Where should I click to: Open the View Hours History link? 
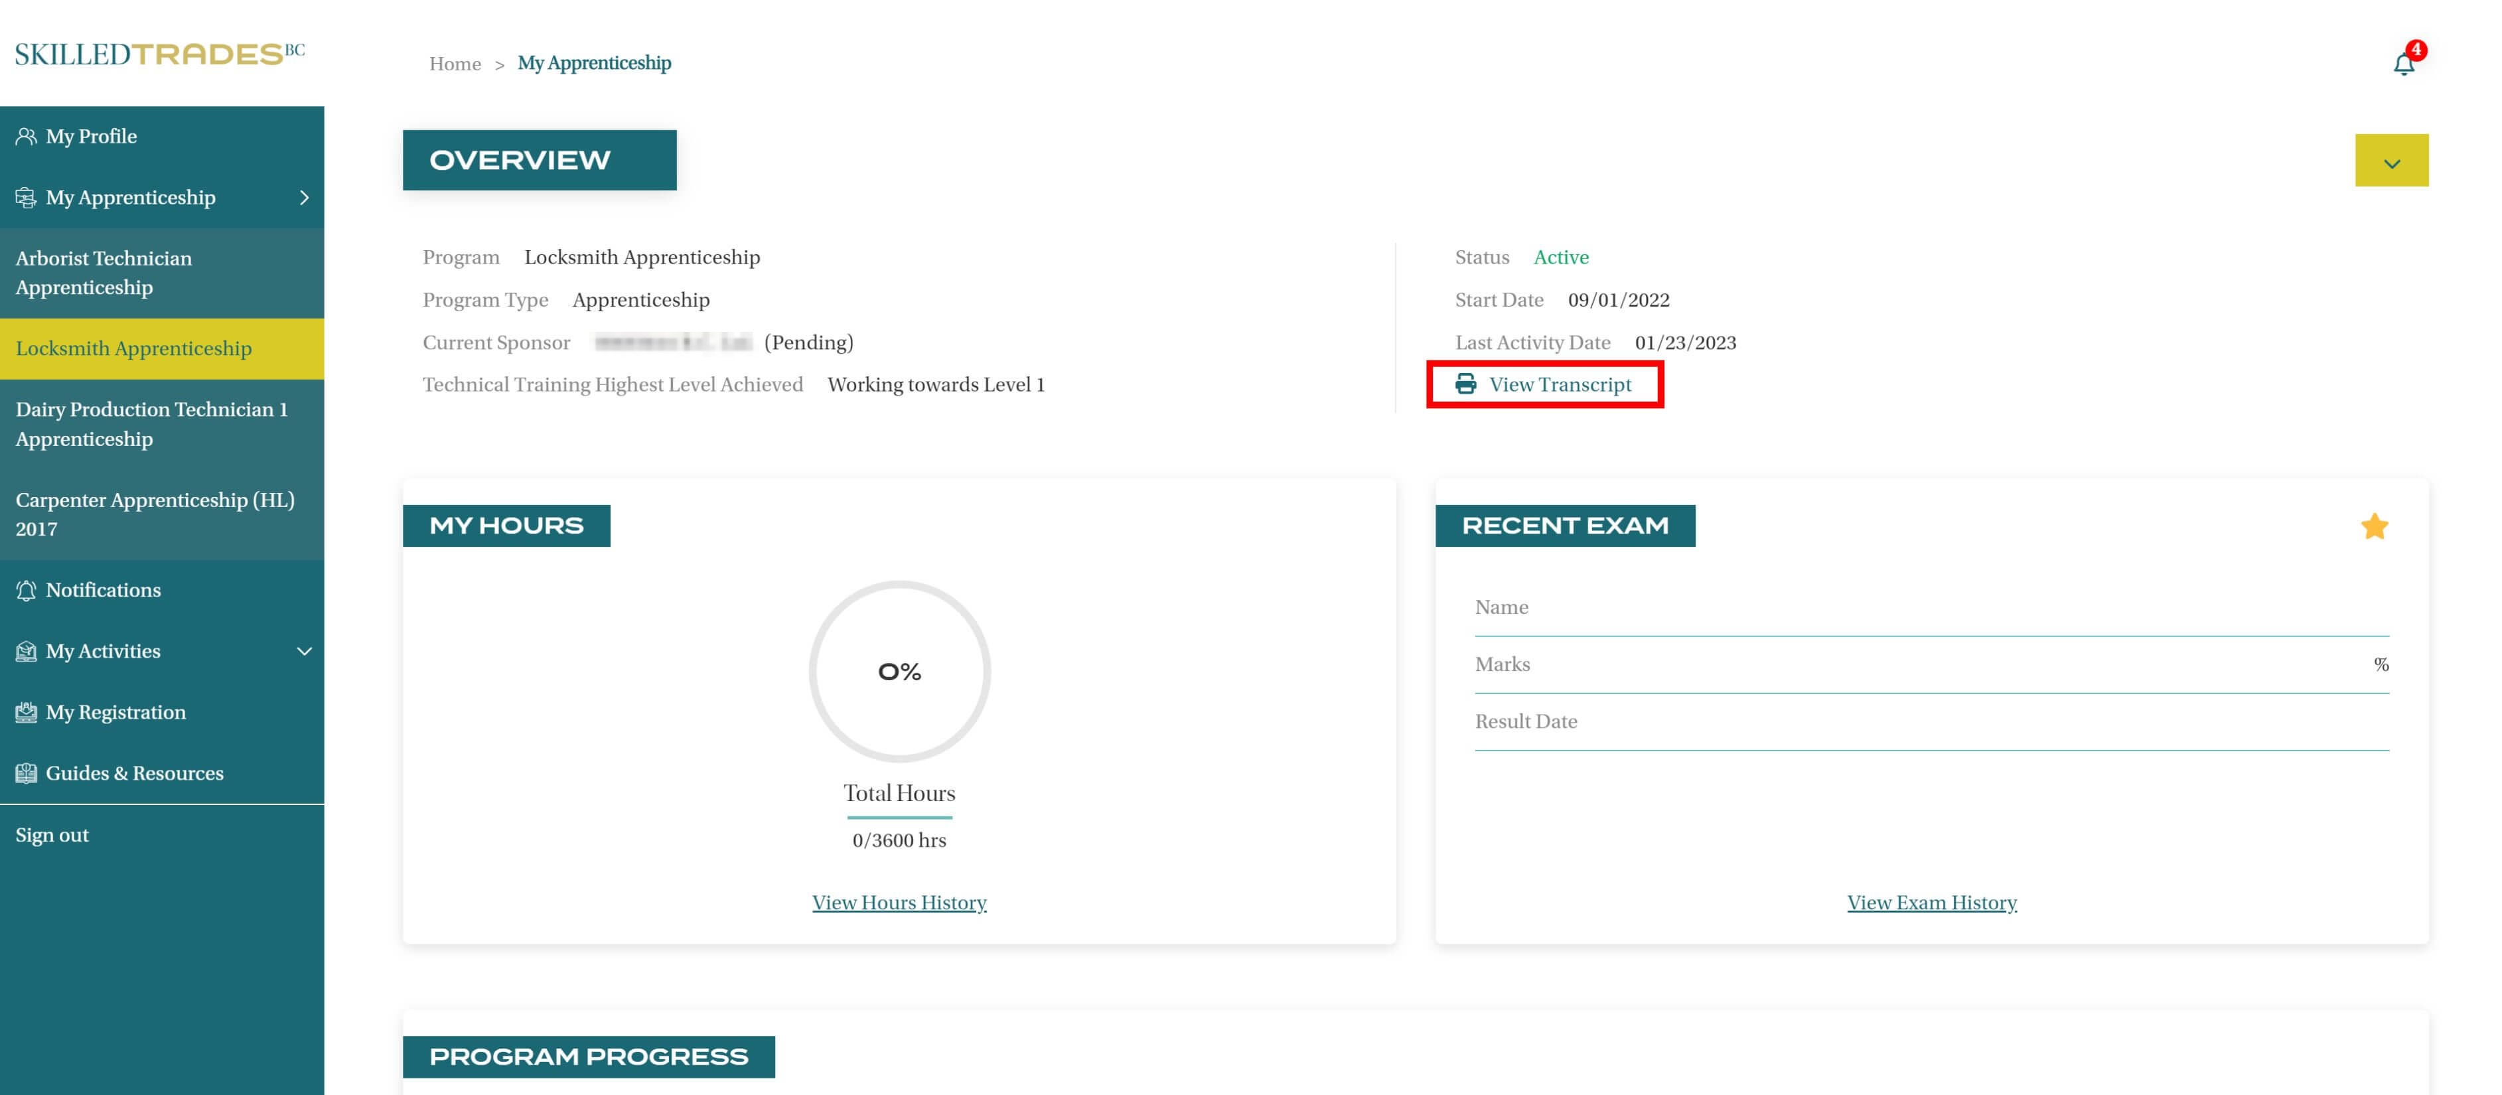coord(899,903)
